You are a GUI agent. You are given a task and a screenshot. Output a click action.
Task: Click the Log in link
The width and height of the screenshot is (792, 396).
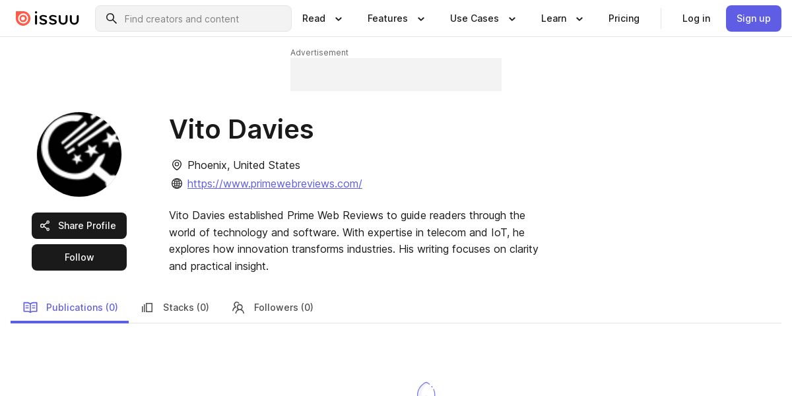pos(696,18)
